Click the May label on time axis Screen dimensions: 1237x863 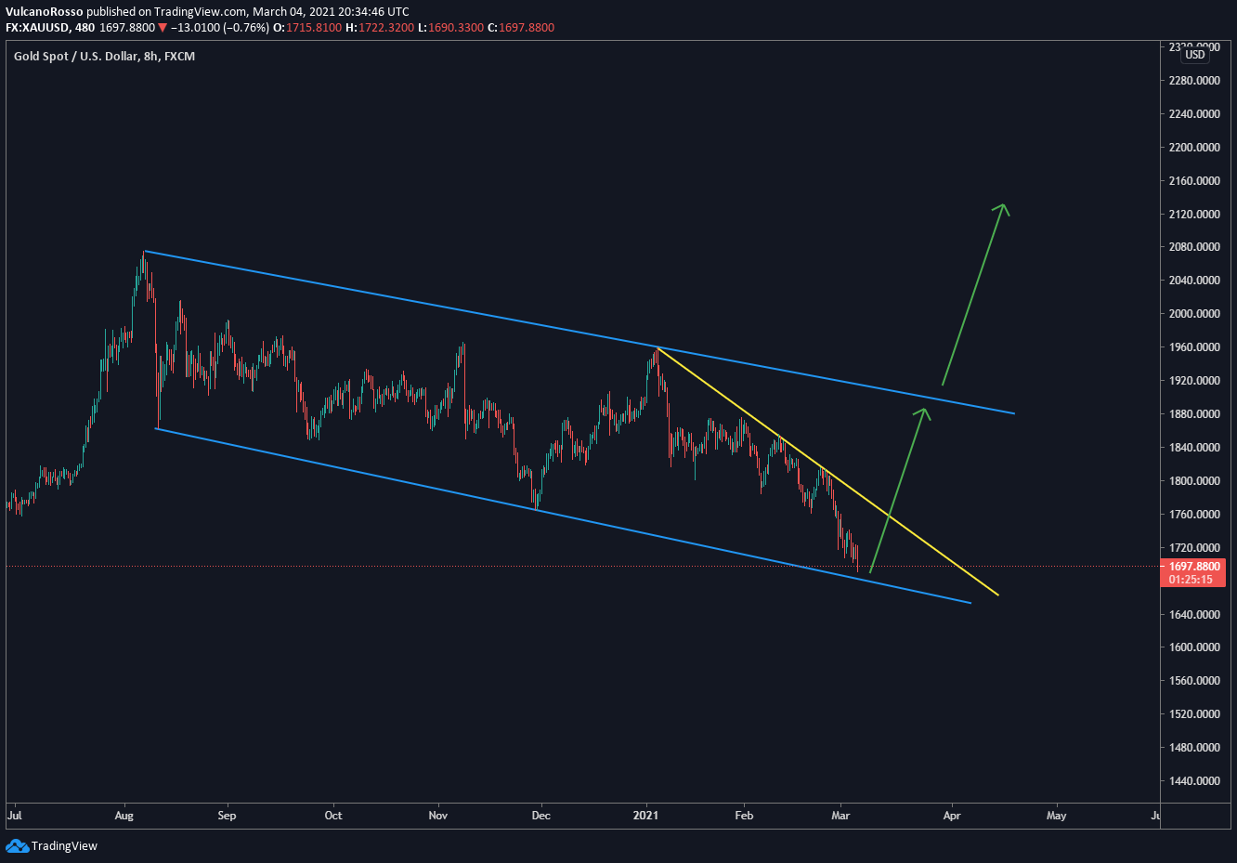tap(1057, 816)
